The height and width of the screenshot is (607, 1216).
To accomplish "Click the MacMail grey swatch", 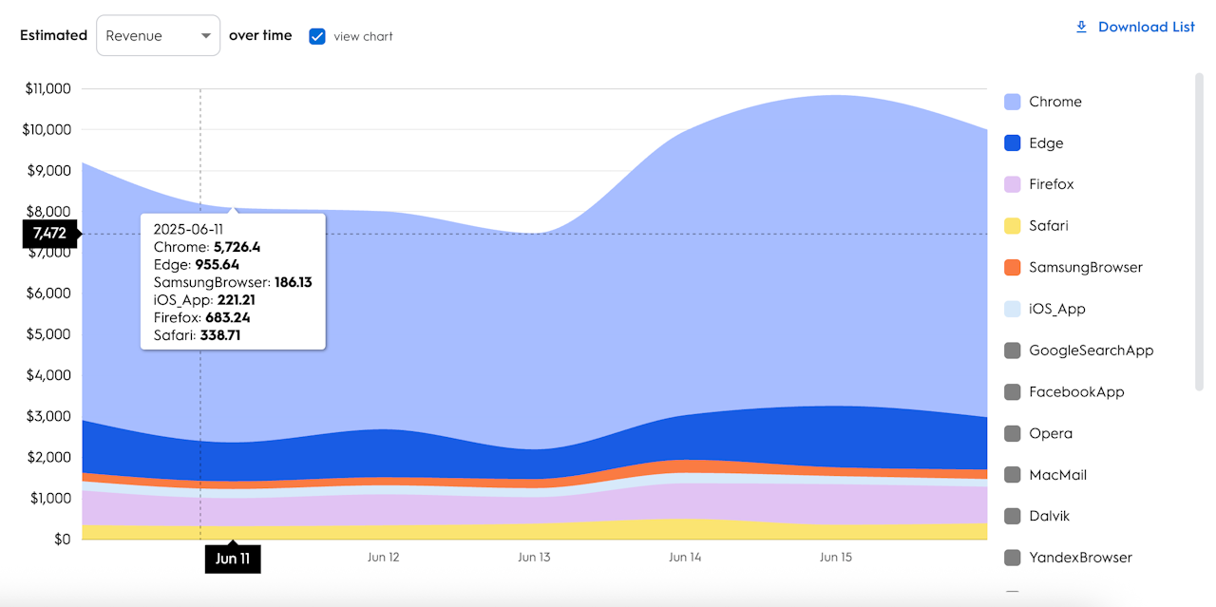I will 1013,475.
